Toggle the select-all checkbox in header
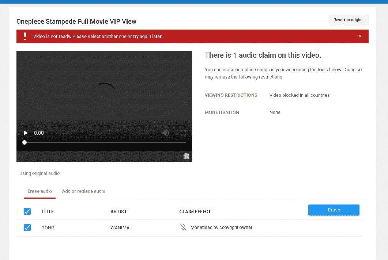This screenshot has width=388, height=260. click(x=27, y=211)
